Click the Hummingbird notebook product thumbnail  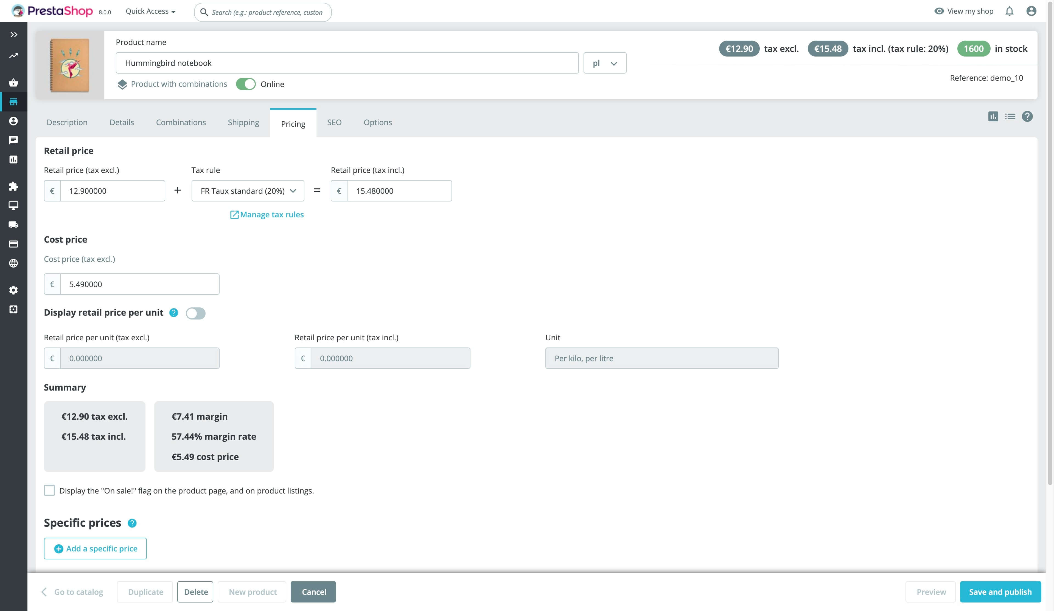point(70,65)
